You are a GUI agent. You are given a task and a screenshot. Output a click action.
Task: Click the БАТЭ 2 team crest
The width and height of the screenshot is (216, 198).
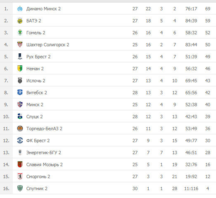(x=20, y=21)
